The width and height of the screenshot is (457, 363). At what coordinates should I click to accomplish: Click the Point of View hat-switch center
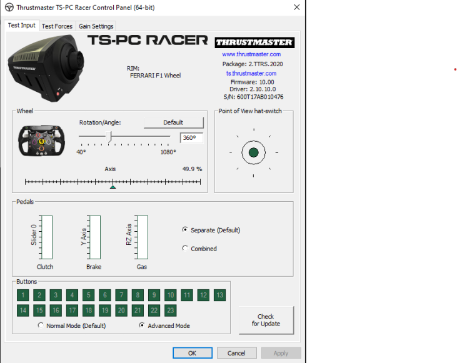pos(254,152)
